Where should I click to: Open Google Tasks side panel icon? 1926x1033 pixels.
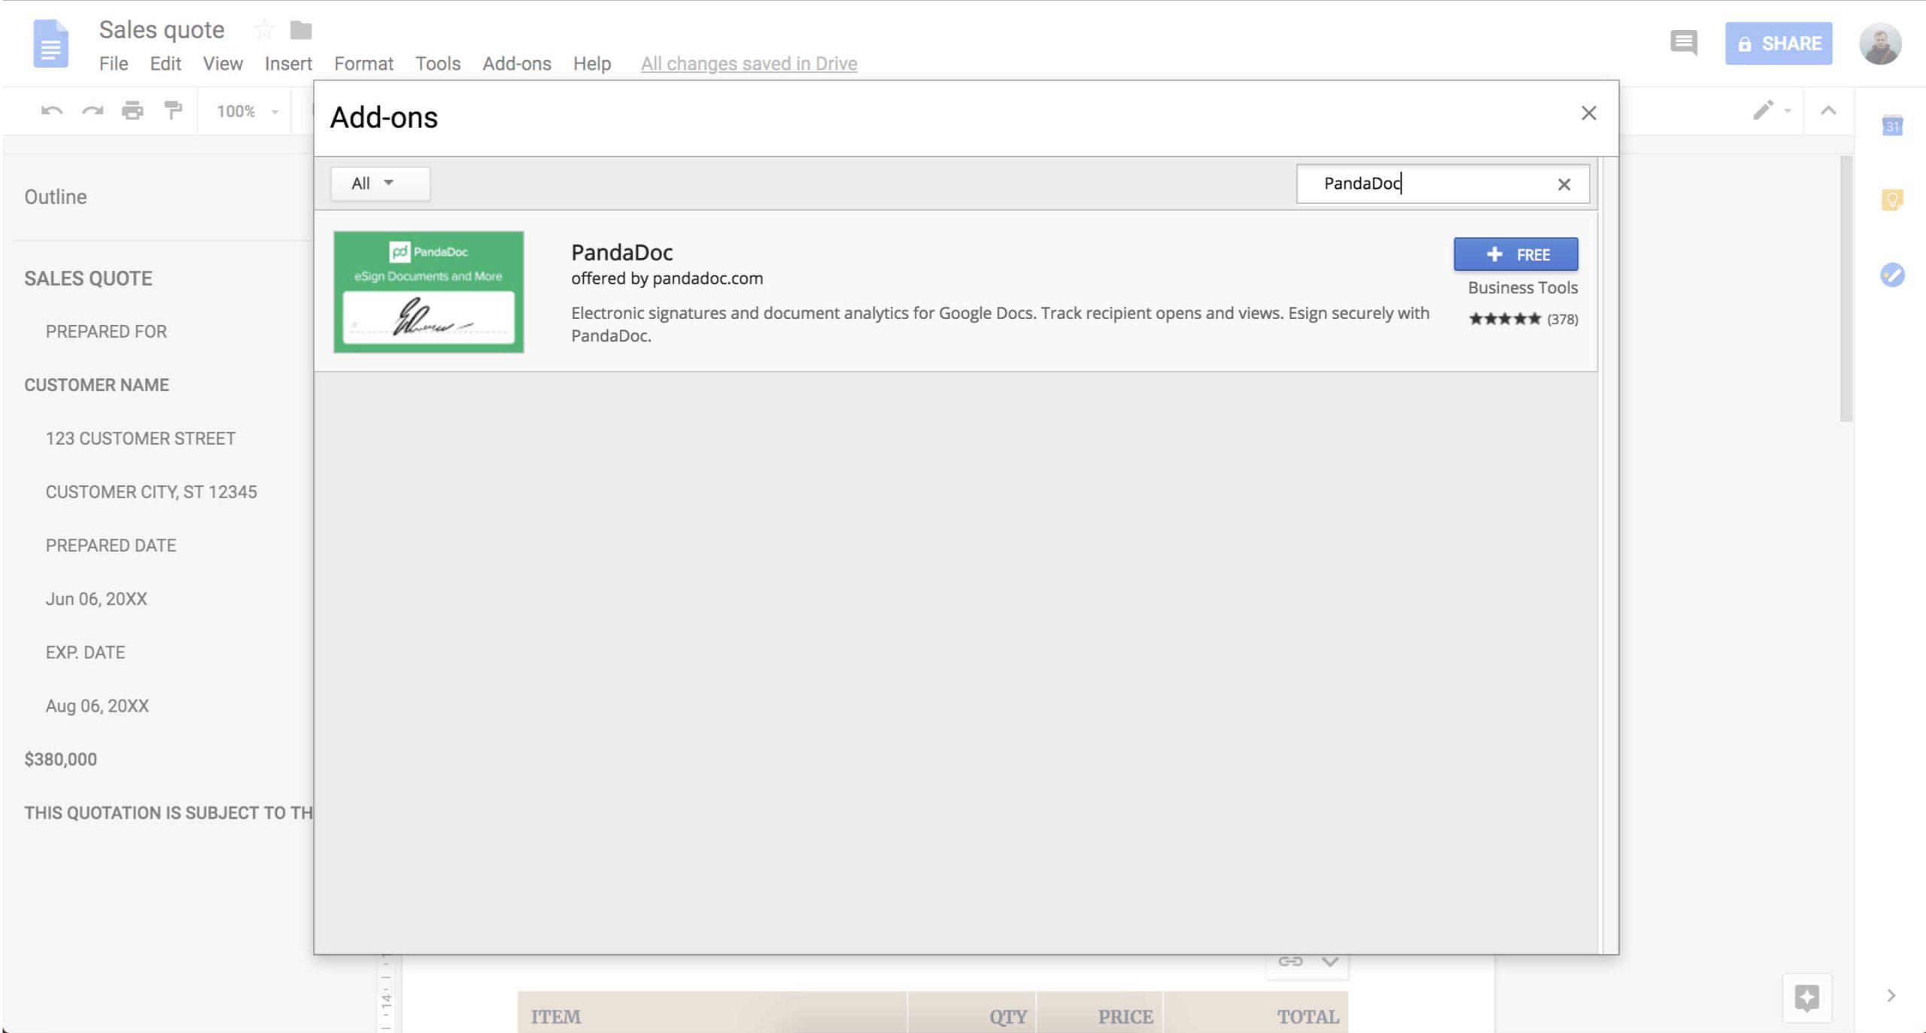tap(1892, 275)
